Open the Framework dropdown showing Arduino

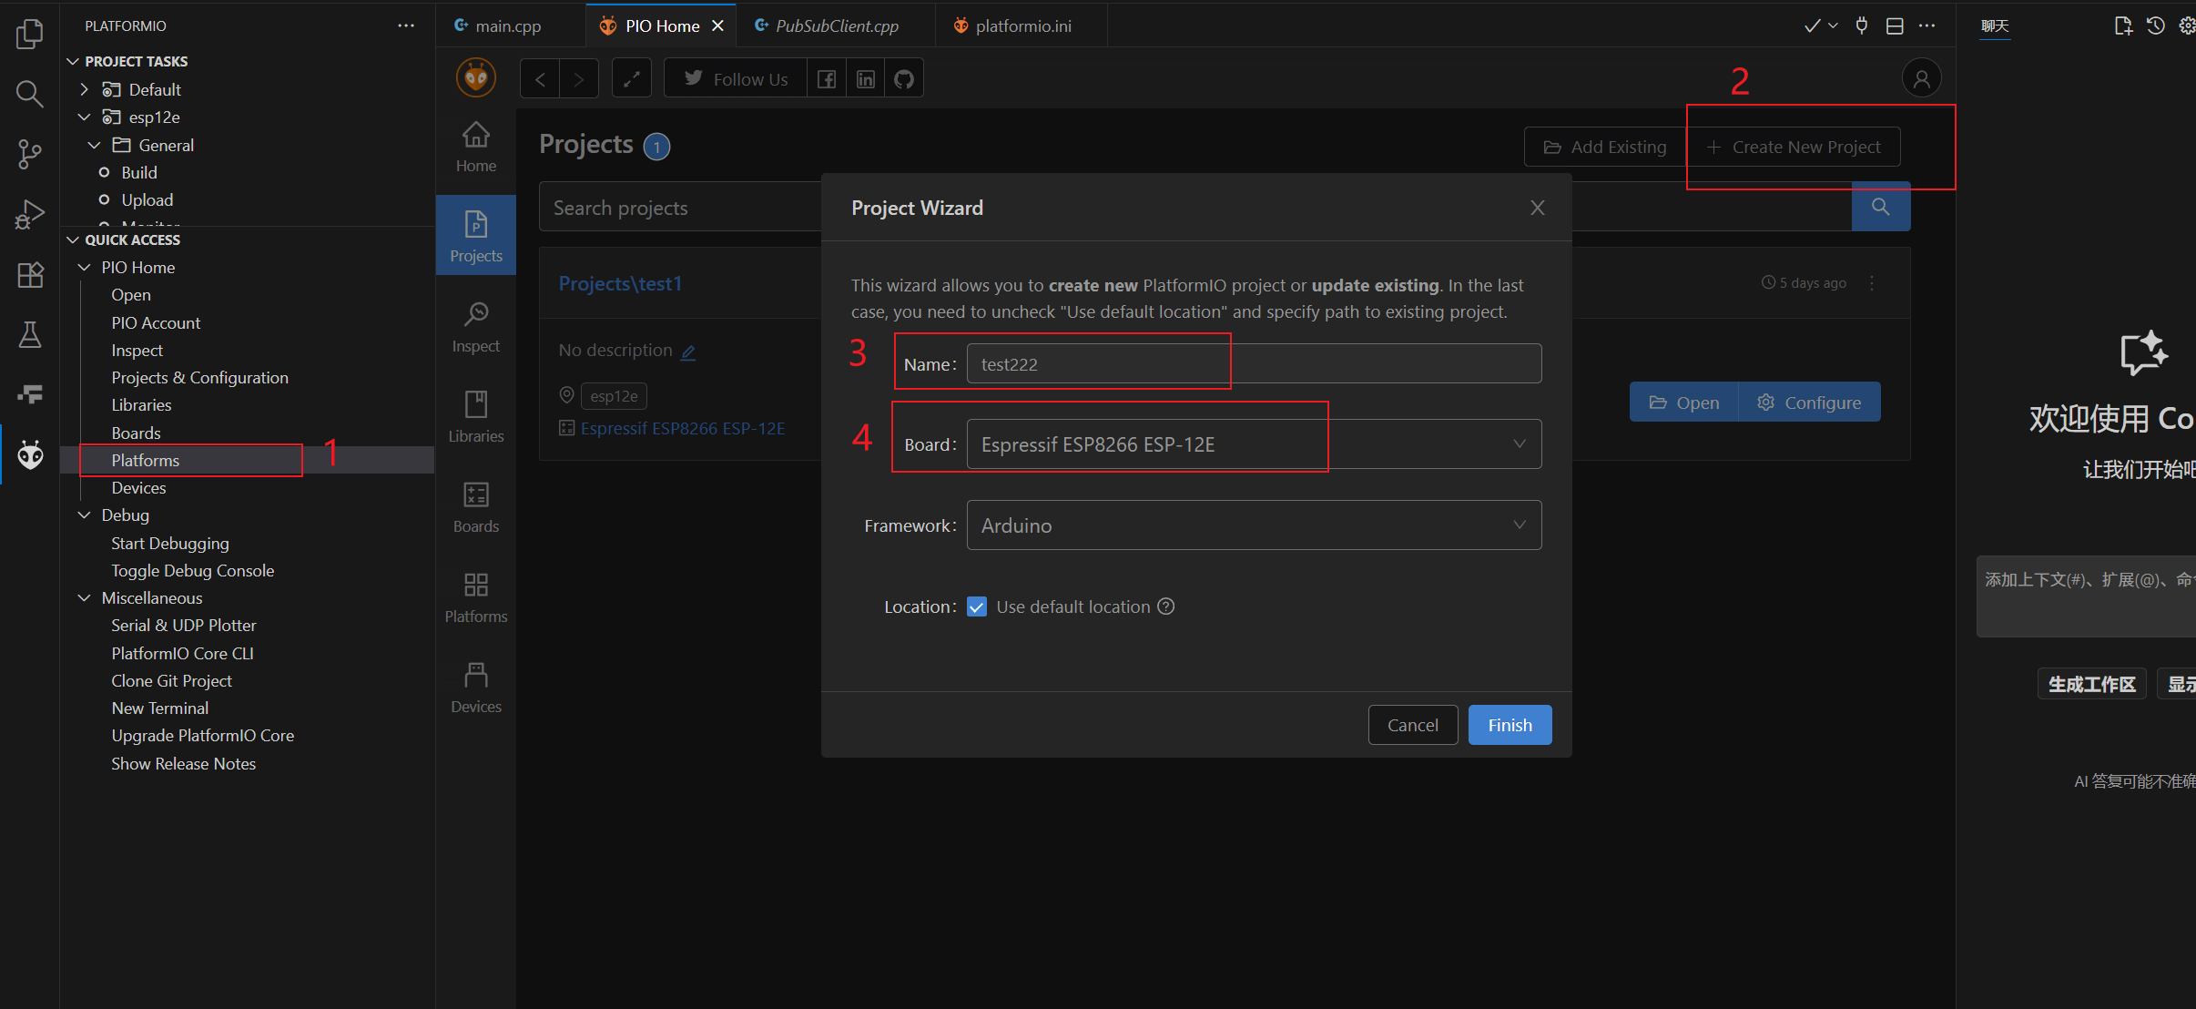click(1253, 525)
